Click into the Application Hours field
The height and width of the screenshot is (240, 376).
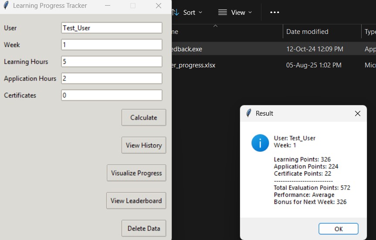(112, 79)
